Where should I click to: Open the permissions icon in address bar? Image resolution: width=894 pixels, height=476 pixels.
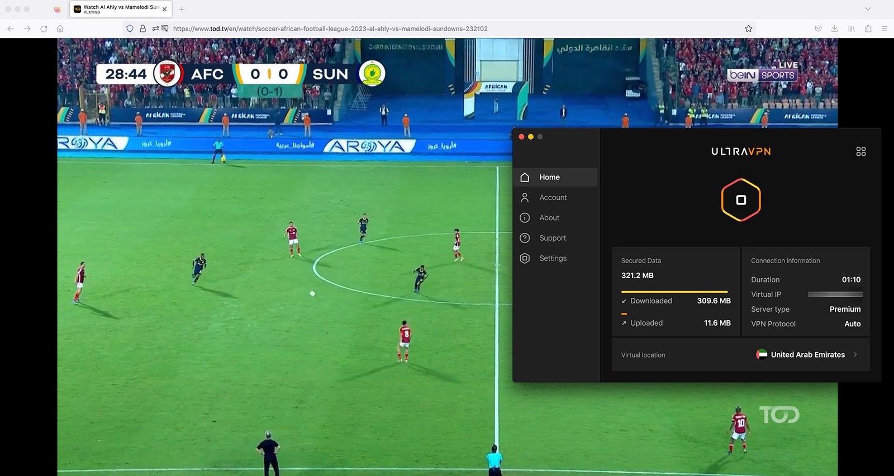point(155,28)
